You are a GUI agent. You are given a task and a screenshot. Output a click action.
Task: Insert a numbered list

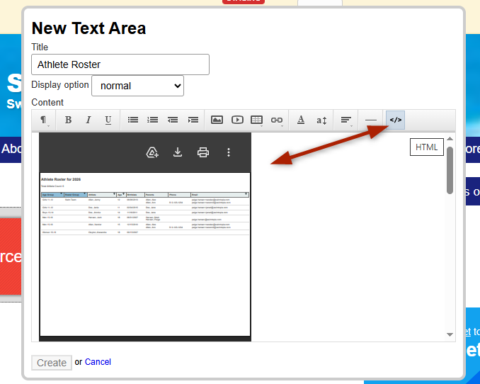tap(152, 120)
